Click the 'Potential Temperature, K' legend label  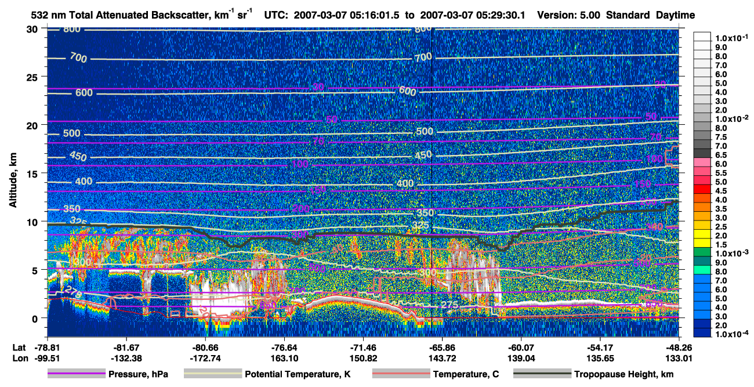click(298, 374)
